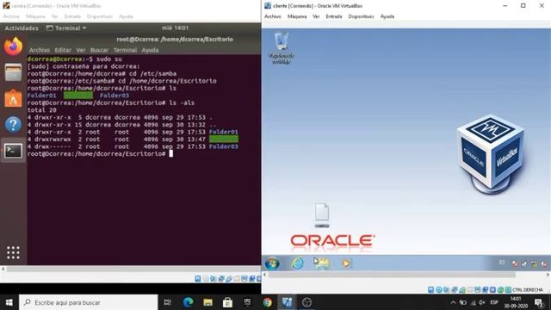The height and width of the screenshot is (310, 551).
Task: Click the 'total 20' line in the terminal
Action: [42, 110]
